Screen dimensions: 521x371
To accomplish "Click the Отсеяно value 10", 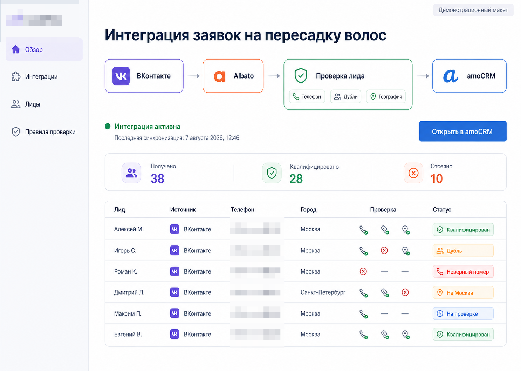I will tap(437, 179).
